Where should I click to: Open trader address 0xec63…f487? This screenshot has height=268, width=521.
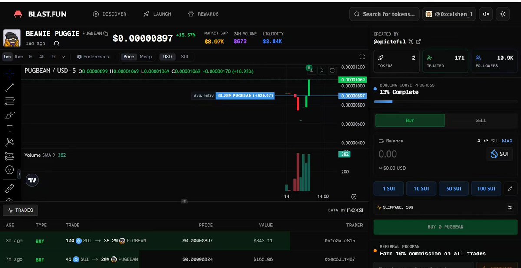(x=340, y=259)
